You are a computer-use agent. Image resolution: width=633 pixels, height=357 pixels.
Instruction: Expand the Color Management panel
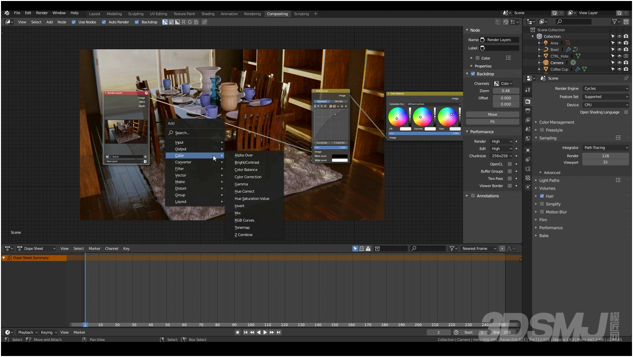557,122
